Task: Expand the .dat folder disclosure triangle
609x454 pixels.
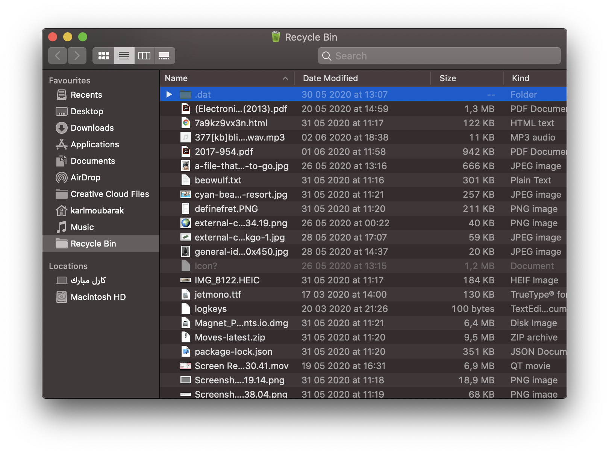Action: [x=169, y=94]
